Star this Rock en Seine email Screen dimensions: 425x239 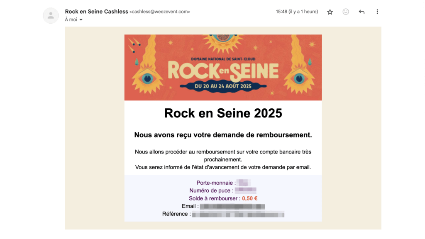tap(330, 12)
